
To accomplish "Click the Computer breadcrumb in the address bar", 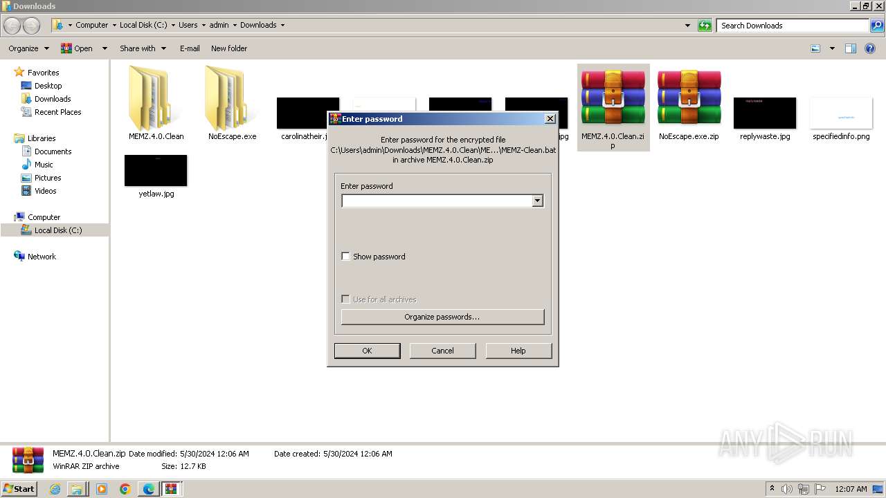I will coord(91,25).
